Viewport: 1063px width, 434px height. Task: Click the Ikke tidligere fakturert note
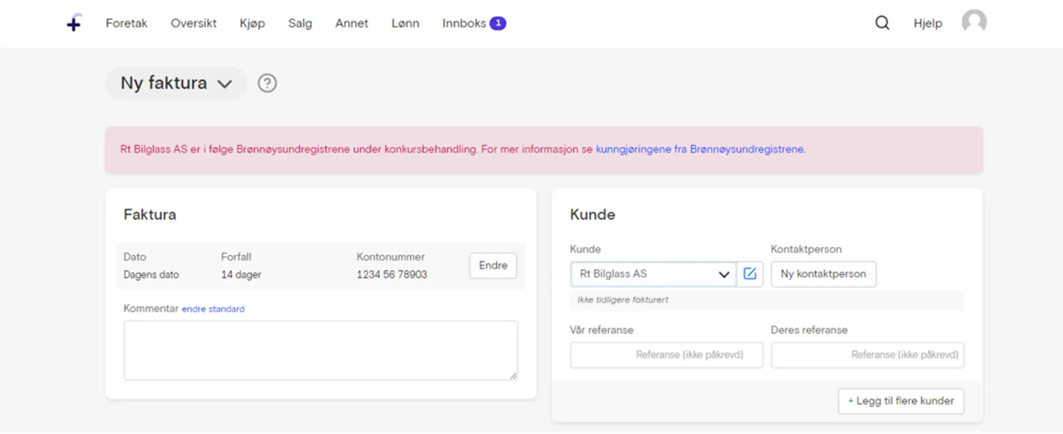pos(623,300)
